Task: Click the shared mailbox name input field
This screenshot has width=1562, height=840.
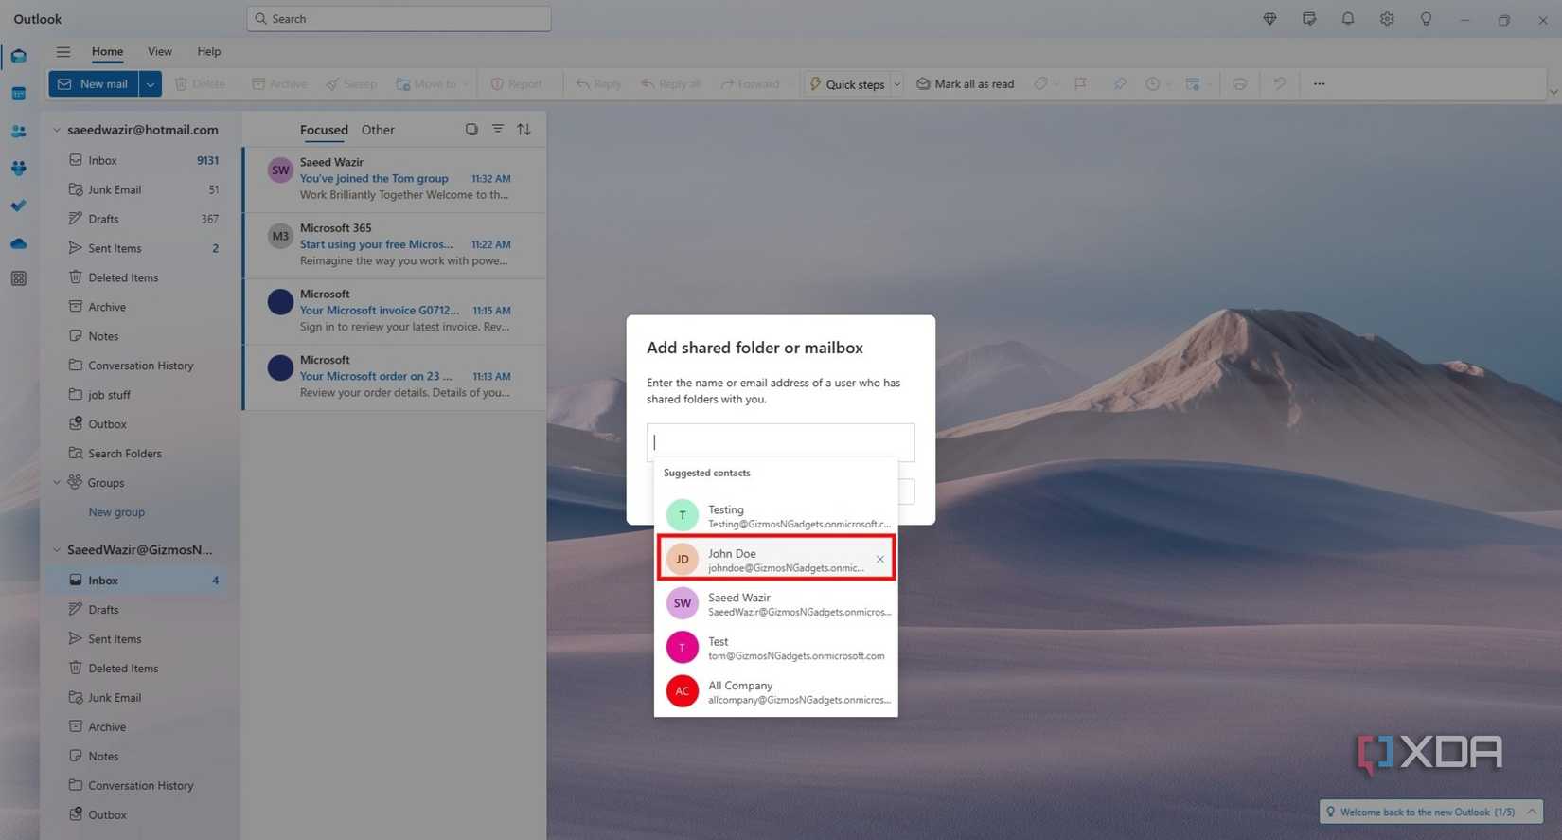Action: pyautogui.click(x=781, y=442)
